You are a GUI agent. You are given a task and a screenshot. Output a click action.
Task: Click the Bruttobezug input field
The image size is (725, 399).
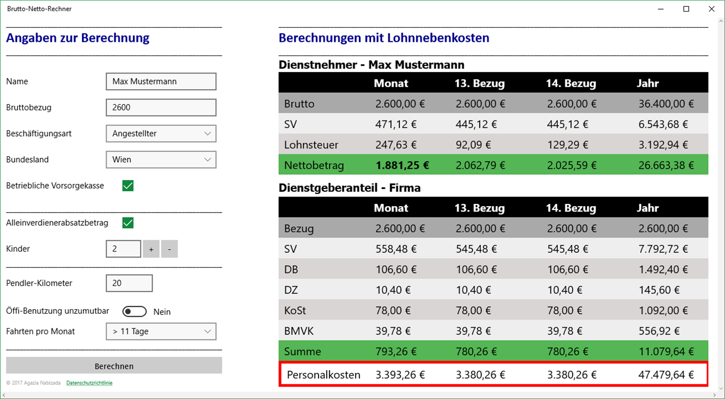[x=161, y=107]
